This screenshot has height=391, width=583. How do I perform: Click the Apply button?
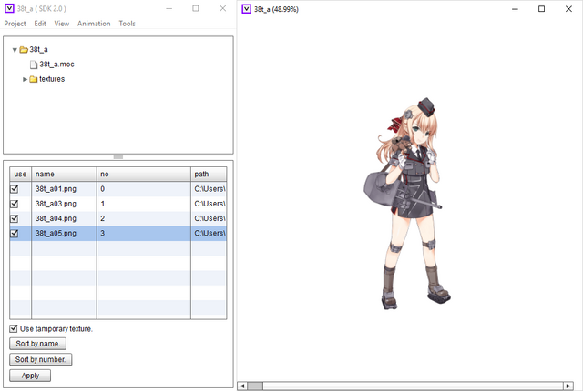[x=30, y=376]
